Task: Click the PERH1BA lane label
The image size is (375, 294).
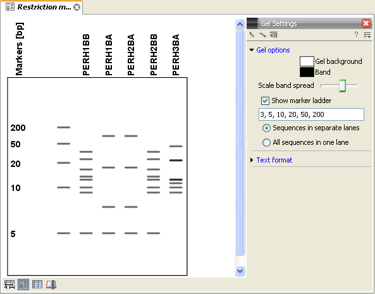Action: click(109, 55)
